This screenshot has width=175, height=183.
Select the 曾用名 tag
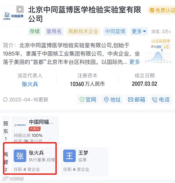(54, 31)
